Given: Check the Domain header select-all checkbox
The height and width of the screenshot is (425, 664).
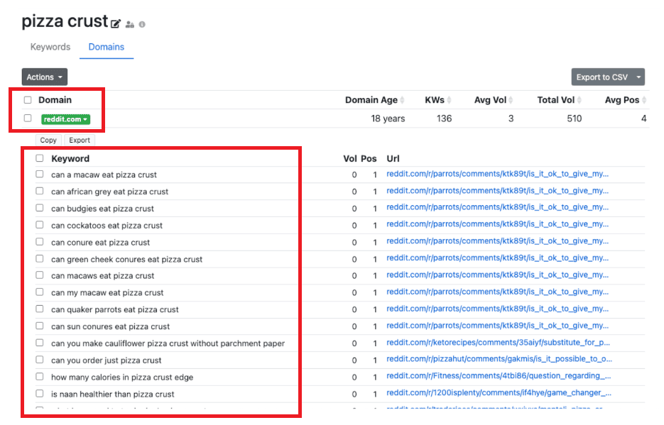Looking at the screenshot, I should coord(26,99).
